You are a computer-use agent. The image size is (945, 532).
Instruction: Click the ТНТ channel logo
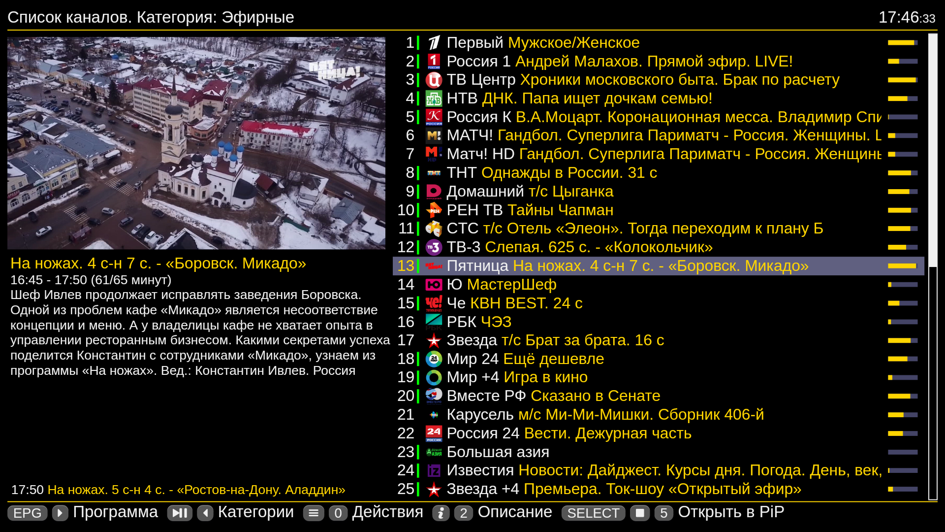pyautogui.click(x=434, y=173)
